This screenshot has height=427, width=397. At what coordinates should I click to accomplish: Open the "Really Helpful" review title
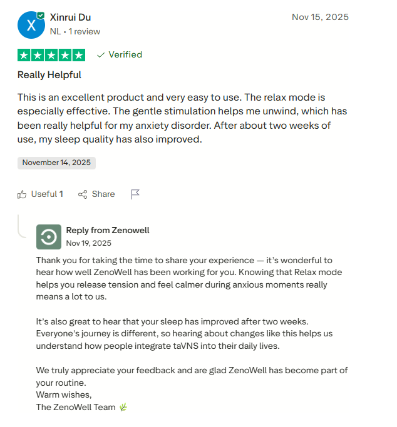[49, 75]
